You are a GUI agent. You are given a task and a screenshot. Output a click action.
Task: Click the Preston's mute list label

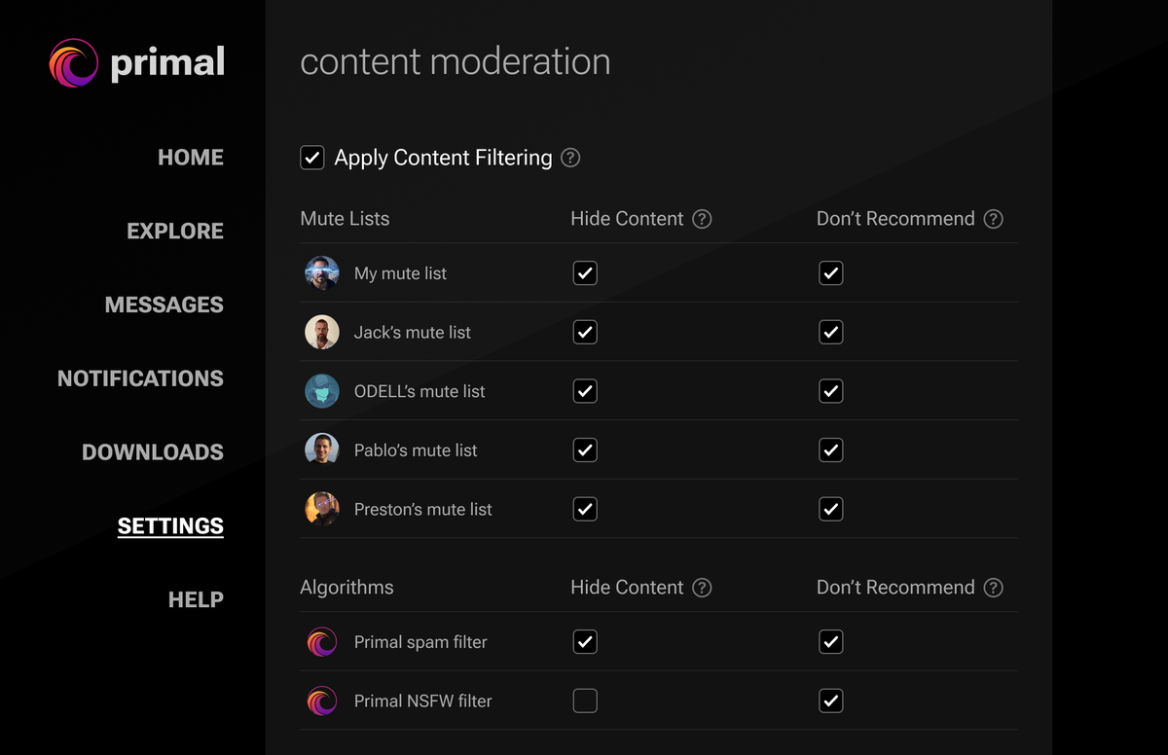[421, 509]
